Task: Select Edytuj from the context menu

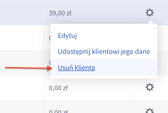Action: coord(68,36)
